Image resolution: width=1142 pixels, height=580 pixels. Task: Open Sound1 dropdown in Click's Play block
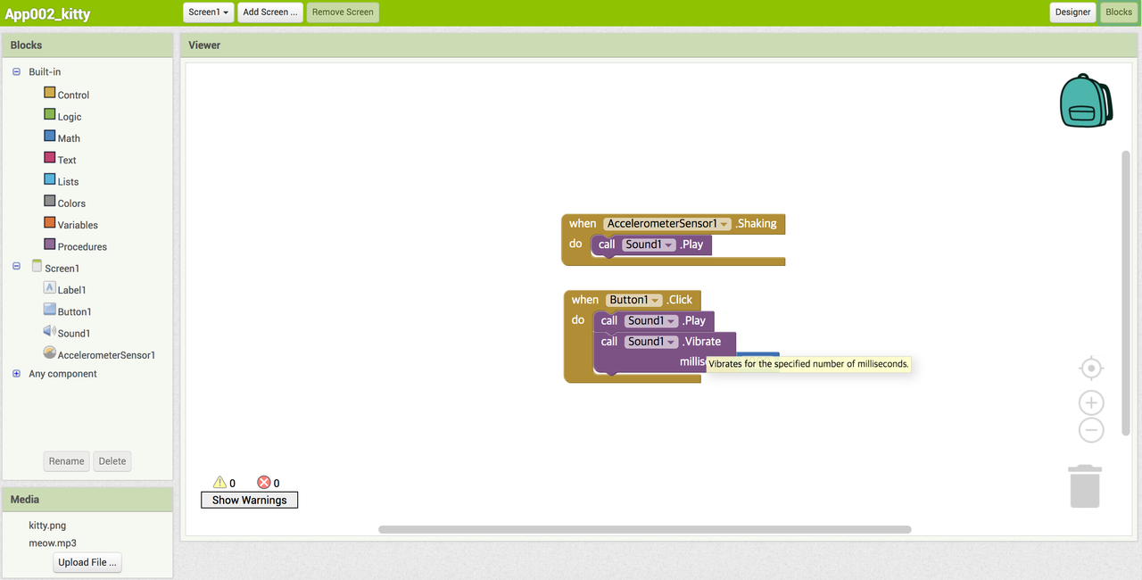(x=652, y=321)
